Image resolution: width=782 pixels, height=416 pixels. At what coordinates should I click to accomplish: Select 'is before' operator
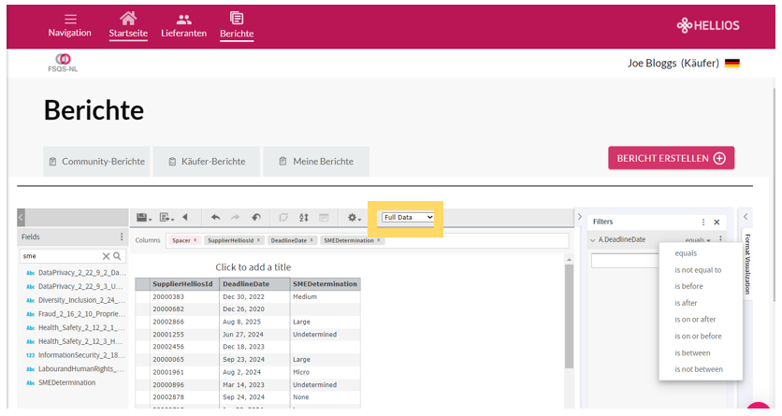pos(688,286)
